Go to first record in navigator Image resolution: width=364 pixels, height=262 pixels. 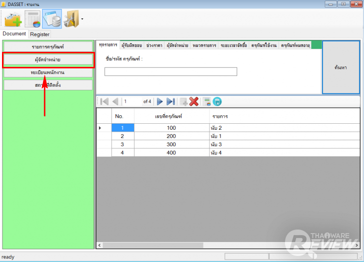click(x=104, y=101)
